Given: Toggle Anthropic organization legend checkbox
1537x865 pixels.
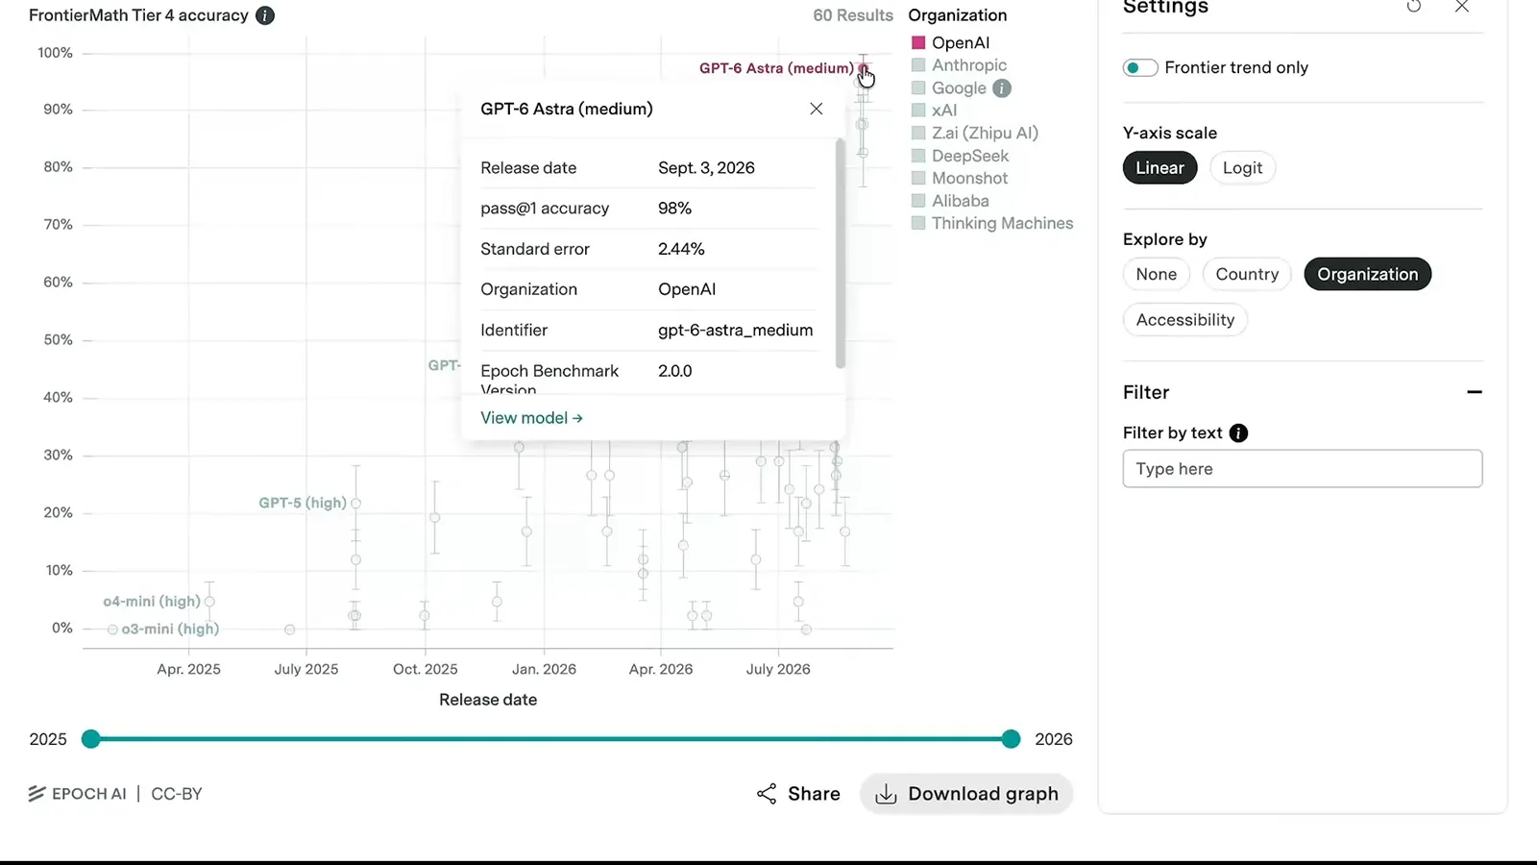Looking at the screenshot, I should [918, 65].
